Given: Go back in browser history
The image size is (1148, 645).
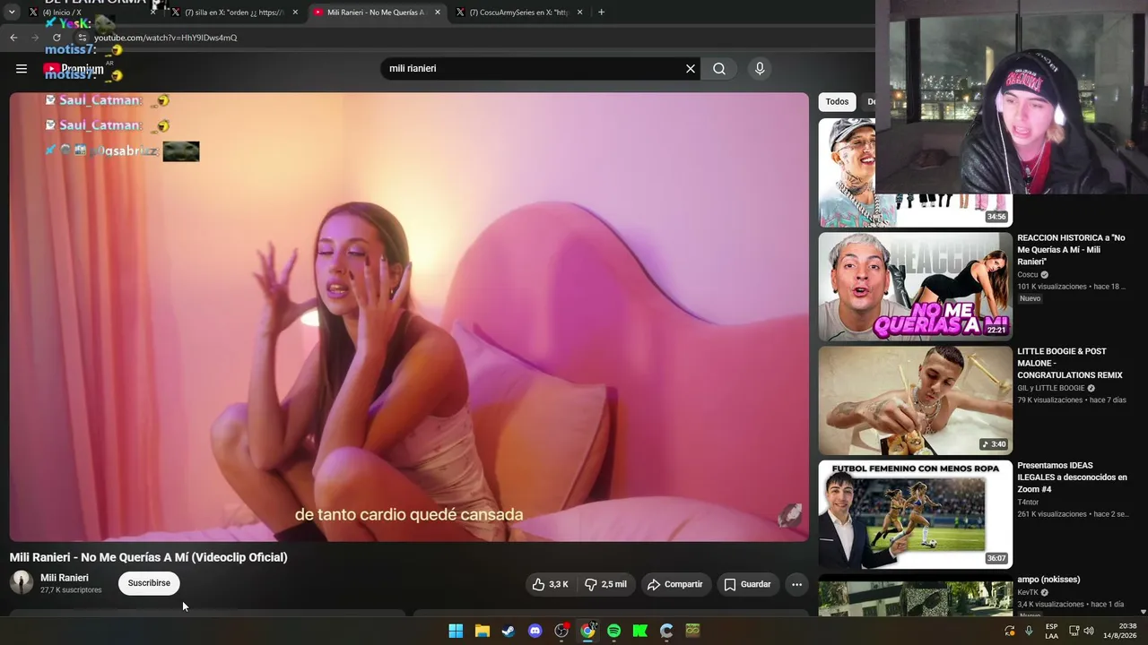Looking at the screenshot, I should tap(13, 38).
